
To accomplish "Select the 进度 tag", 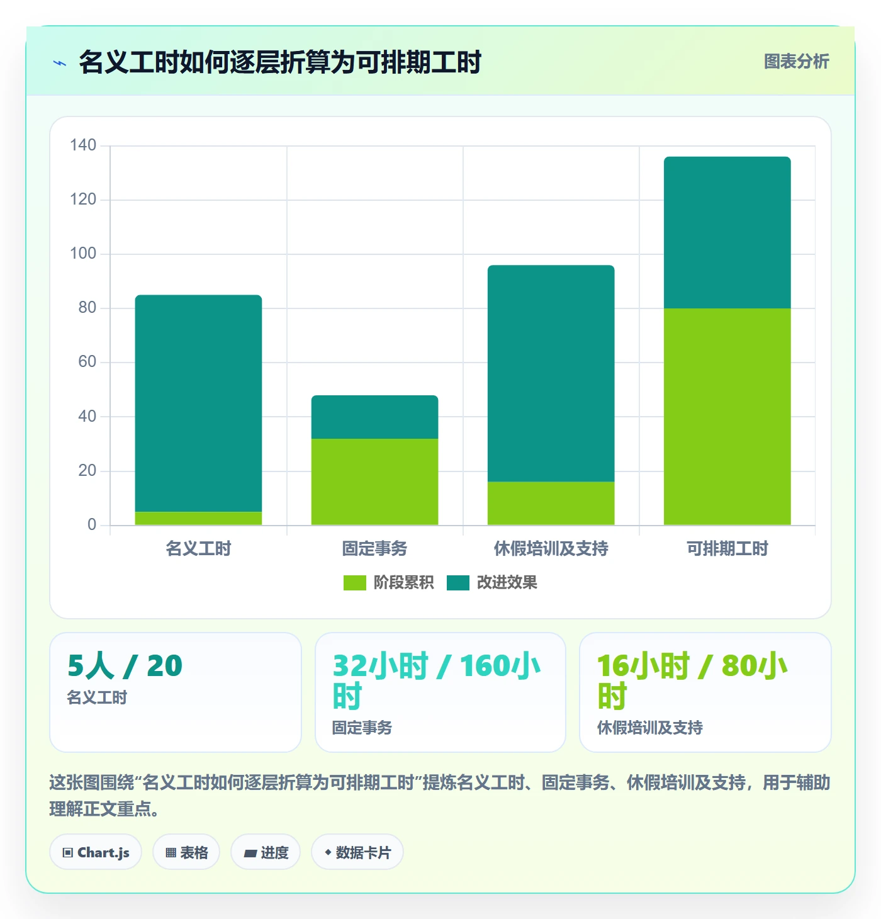I will (x=266, y=852).
